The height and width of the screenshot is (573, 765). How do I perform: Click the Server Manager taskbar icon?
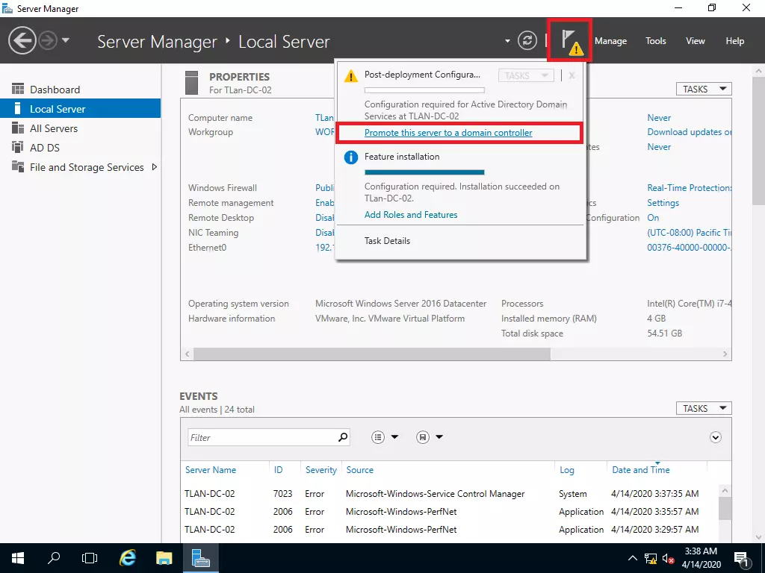[x=200, y=558]
